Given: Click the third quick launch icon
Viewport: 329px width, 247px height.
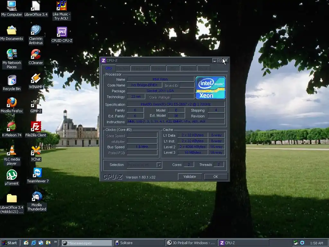Looking at the screenshot, I should [x=41, y=243].
